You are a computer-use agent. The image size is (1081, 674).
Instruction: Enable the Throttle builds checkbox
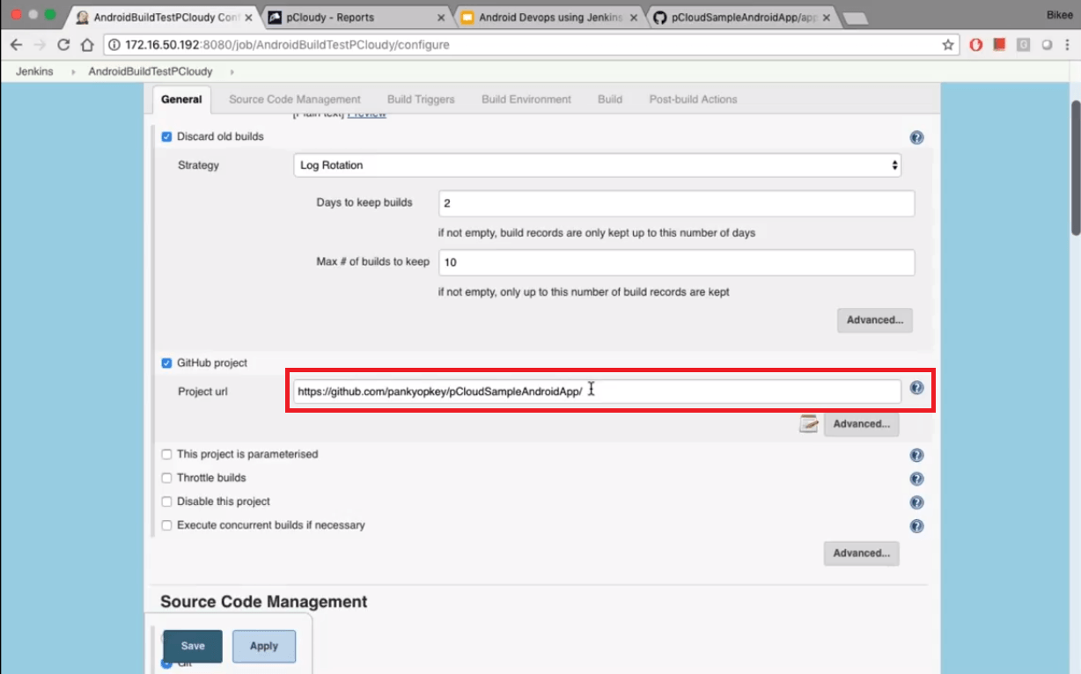166,479
